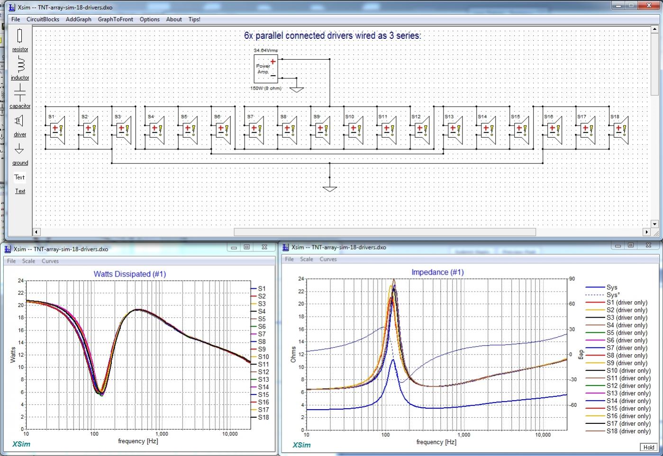Click the Hold button in Impedance graph

[x=649, y=447]
